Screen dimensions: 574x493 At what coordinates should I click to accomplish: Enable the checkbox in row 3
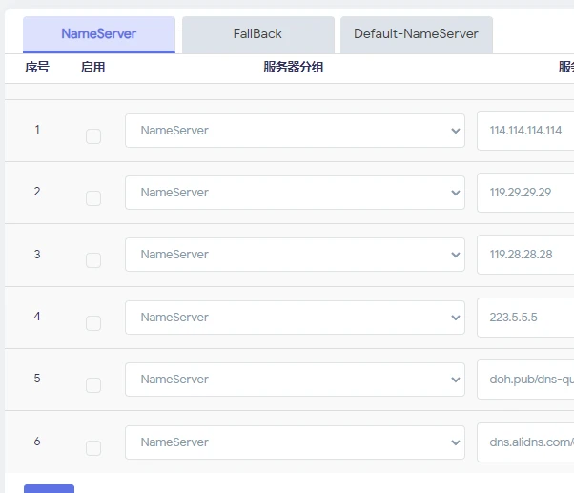coord(93,260)
